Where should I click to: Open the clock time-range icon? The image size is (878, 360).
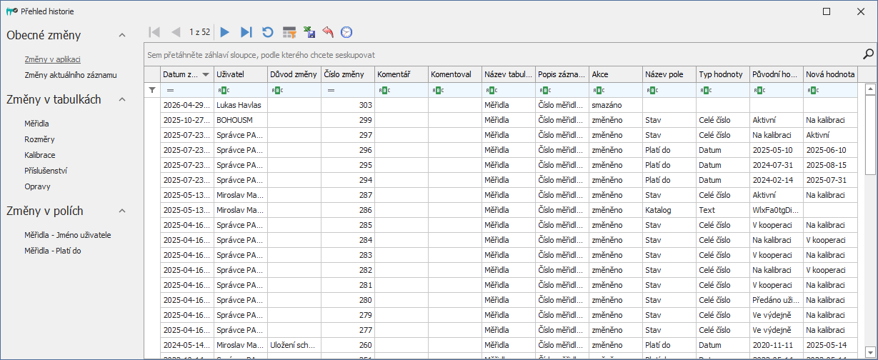346,32
